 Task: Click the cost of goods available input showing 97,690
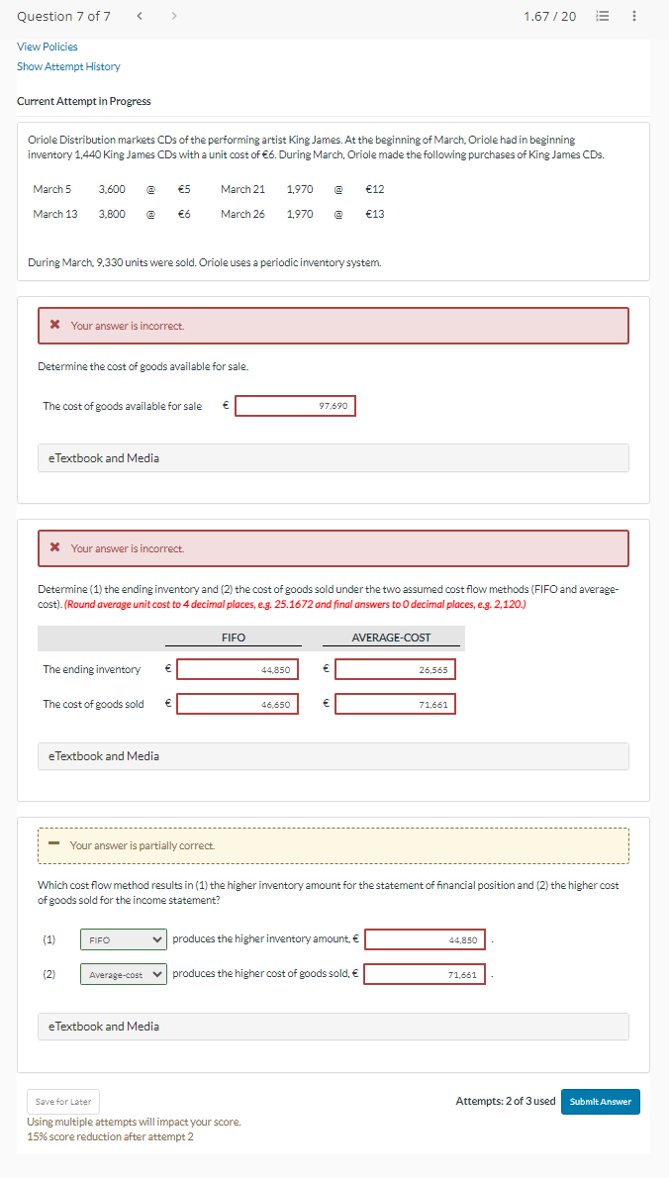[x=295, y=405]
